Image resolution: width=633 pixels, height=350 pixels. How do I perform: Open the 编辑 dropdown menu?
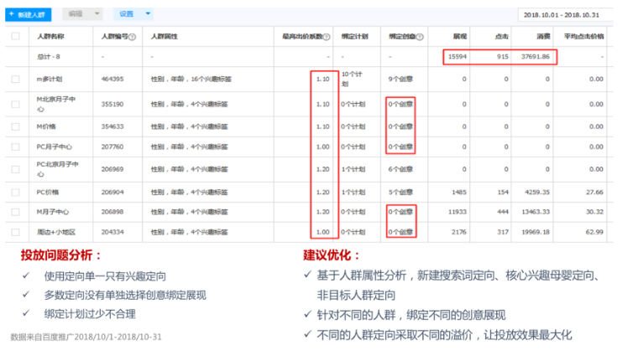82,14
